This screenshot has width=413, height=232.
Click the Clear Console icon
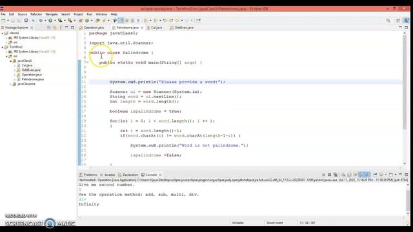[x=343, y=175]
